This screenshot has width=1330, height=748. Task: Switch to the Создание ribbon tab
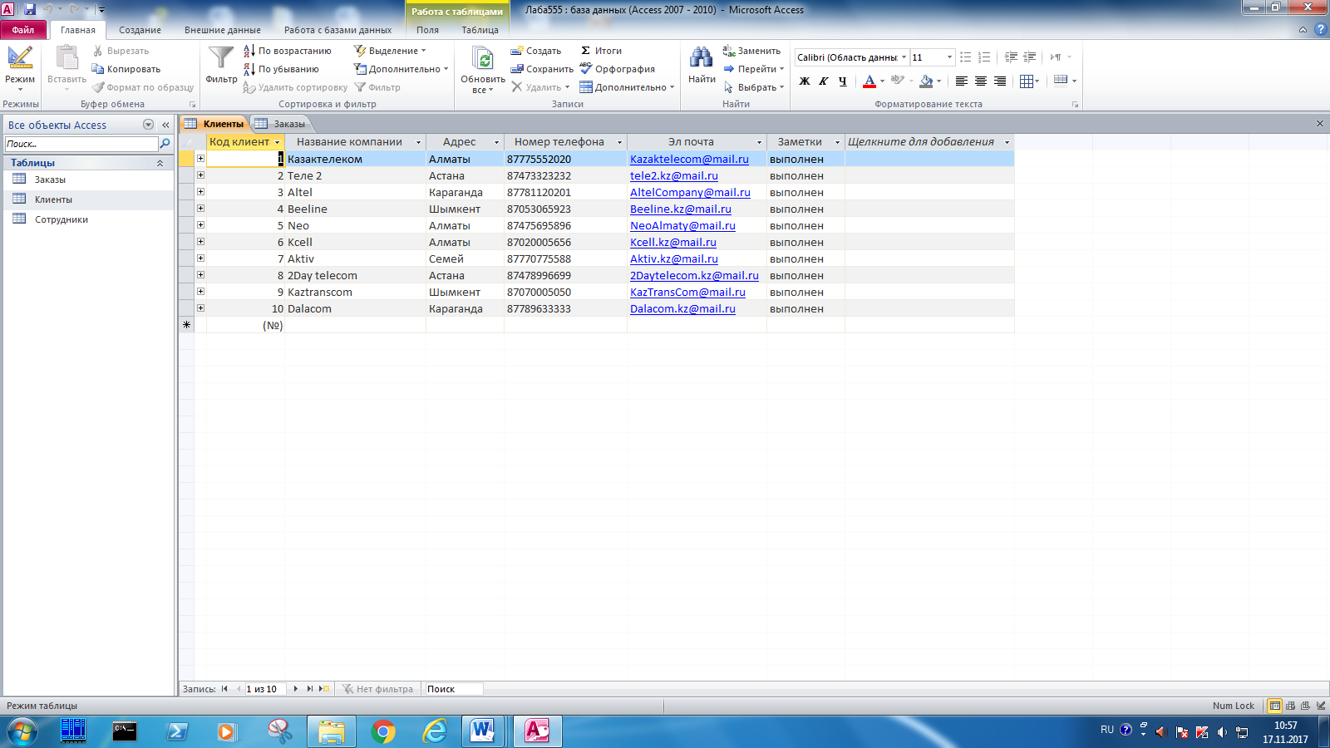tap(140, 30)
